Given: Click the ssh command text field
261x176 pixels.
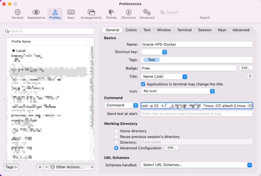Looking at the screenshot, I should pyautogui.click(x=197, y=106).
